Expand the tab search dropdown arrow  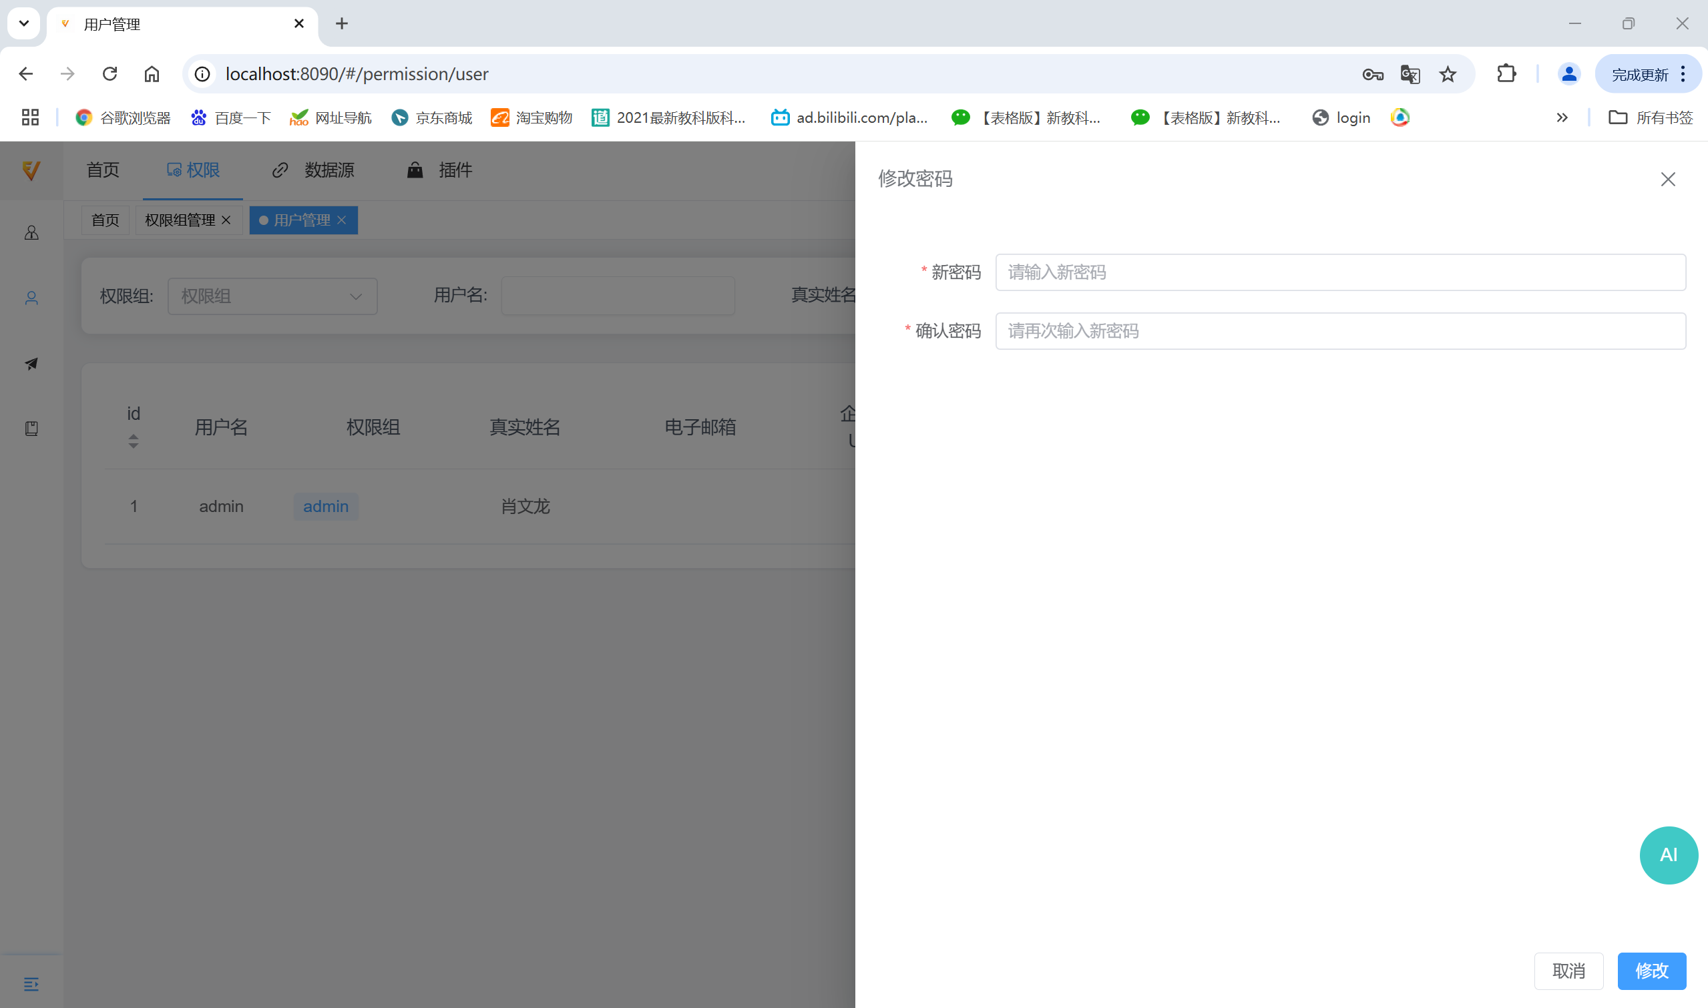pyautogui.click(x=24, y=24)
